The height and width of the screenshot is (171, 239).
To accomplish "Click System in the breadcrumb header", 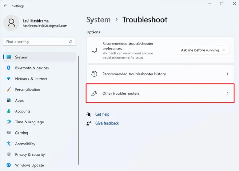I will pyautogui.click(x=98, y=20).
